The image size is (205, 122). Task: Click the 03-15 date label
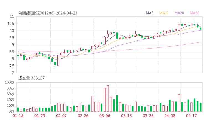(x=126, y=116)
